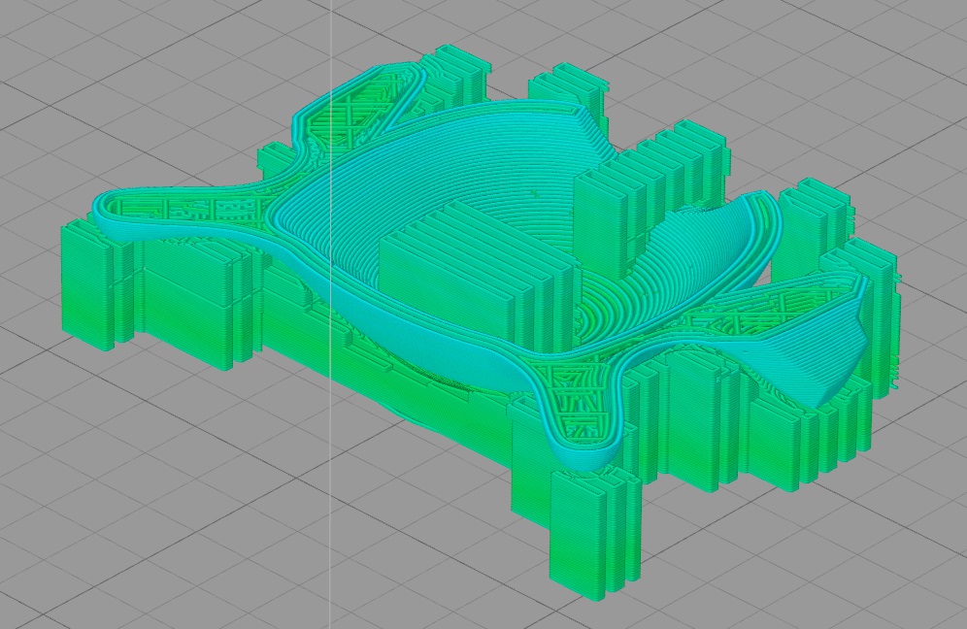Select the left arm's narrow infill strip
This screenshot has height=629, width=967.
click(184, 209)
